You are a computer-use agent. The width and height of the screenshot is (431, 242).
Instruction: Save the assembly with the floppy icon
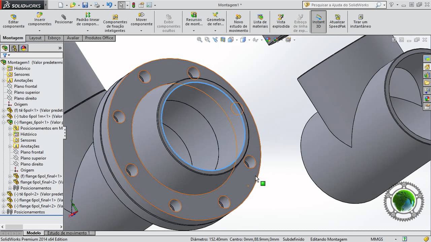click(x=85, y=5)
